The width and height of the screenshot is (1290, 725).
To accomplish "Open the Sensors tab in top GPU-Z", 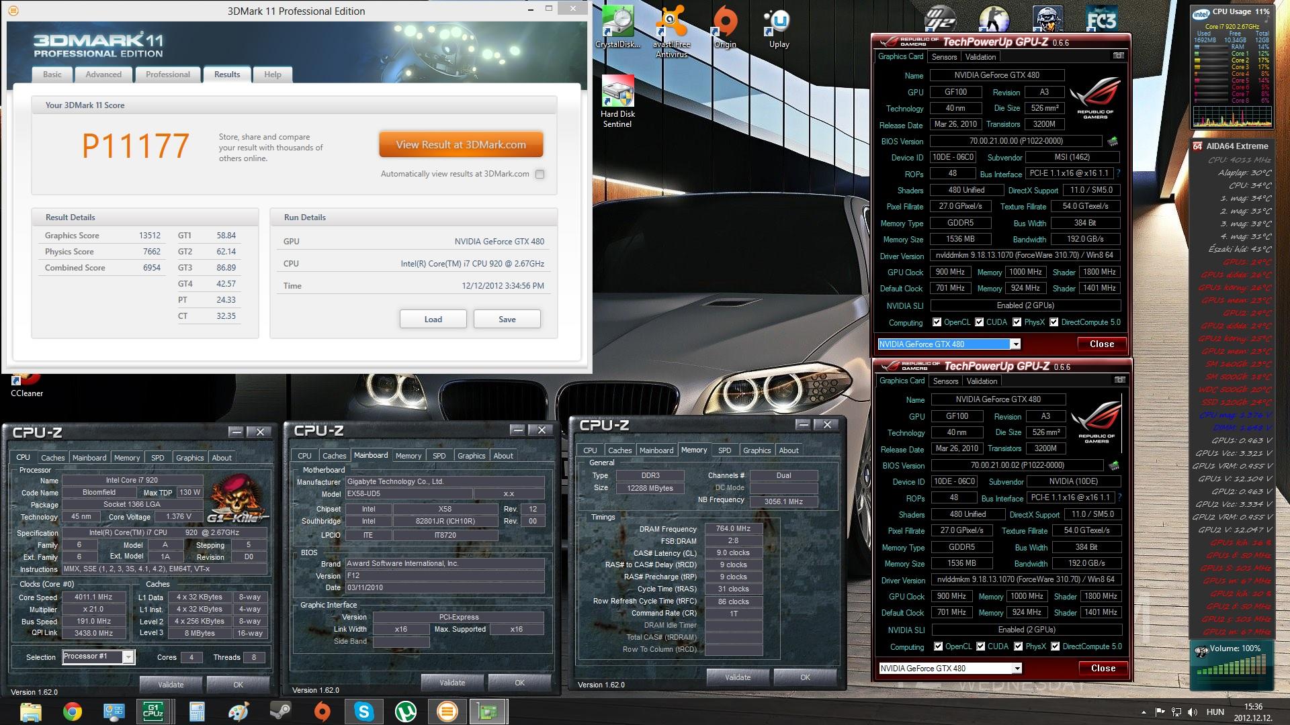I will 944,57.
